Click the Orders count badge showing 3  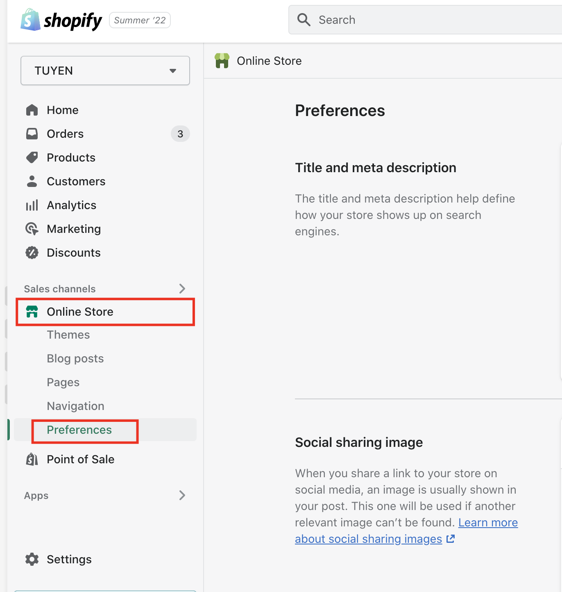tap(180, 134)
